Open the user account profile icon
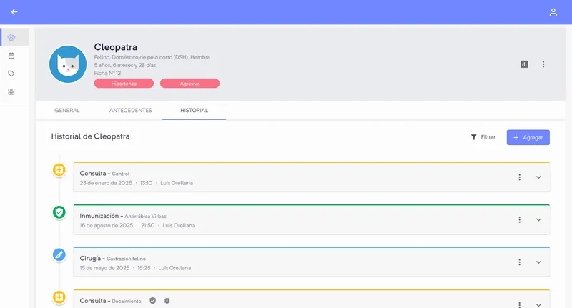Image resolution: width=572 pixels, height=308 pixels. [x=553, y=12]
